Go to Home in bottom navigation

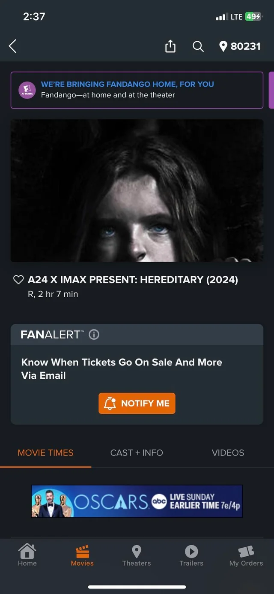tap(27, 555)
